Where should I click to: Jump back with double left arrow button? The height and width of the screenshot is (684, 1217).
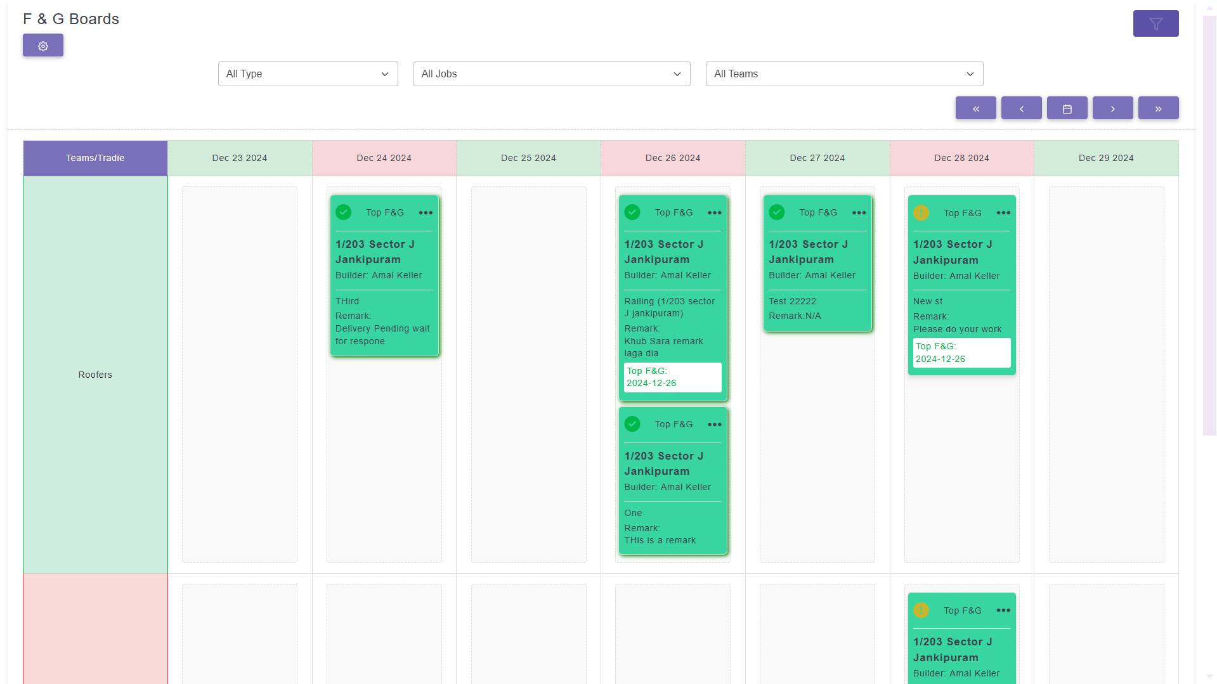pyautogui.click(x=975, y=108)
